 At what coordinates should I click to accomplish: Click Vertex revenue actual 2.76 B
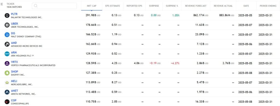pos(228,63)
